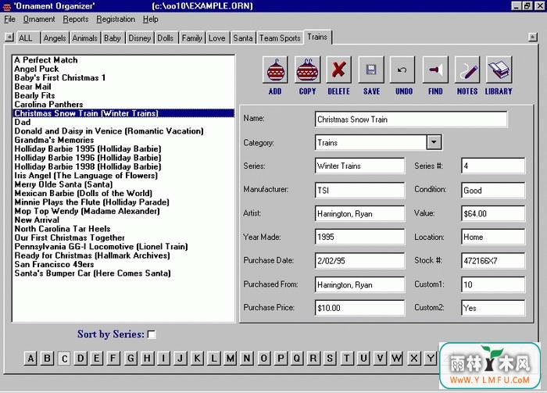Jump to letter W in alphabet bar
547x393 pixels.
(396, 358)
